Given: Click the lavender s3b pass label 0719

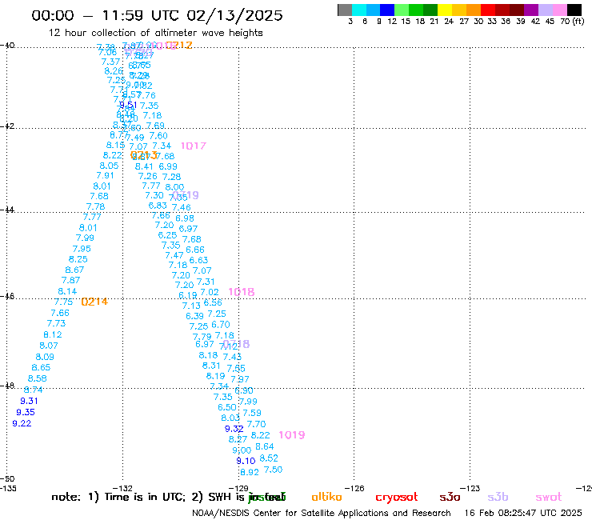Looking at the screenshot, I should pos(186,195).
